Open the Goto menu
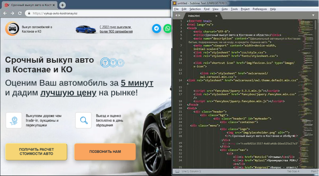The image size is (319, 176). pyautogui.click(x=225, y=9)
